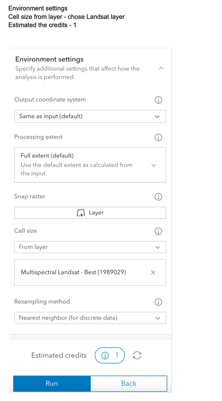Open info icon for Output coordinate system
The image size is (222, 401).
158,100
